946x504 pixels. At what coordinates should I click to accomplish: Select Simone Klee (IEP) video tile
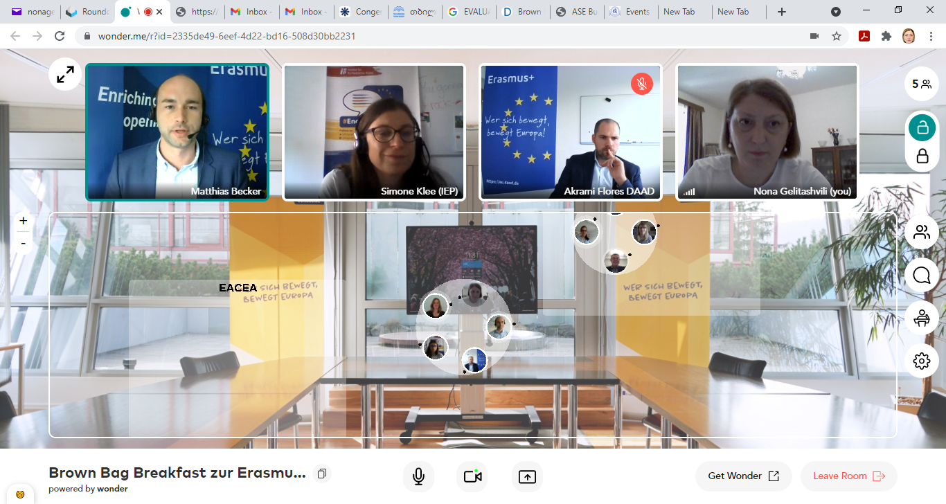374,132
